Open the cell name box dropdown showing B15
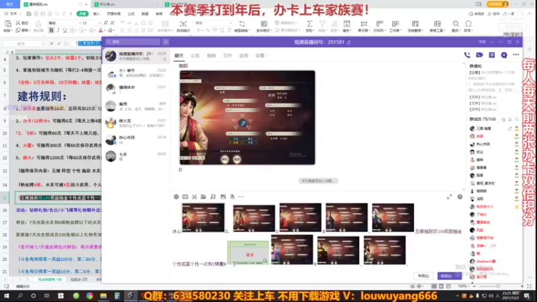Viewport: 537px width, 302px height. pos(42,44)
